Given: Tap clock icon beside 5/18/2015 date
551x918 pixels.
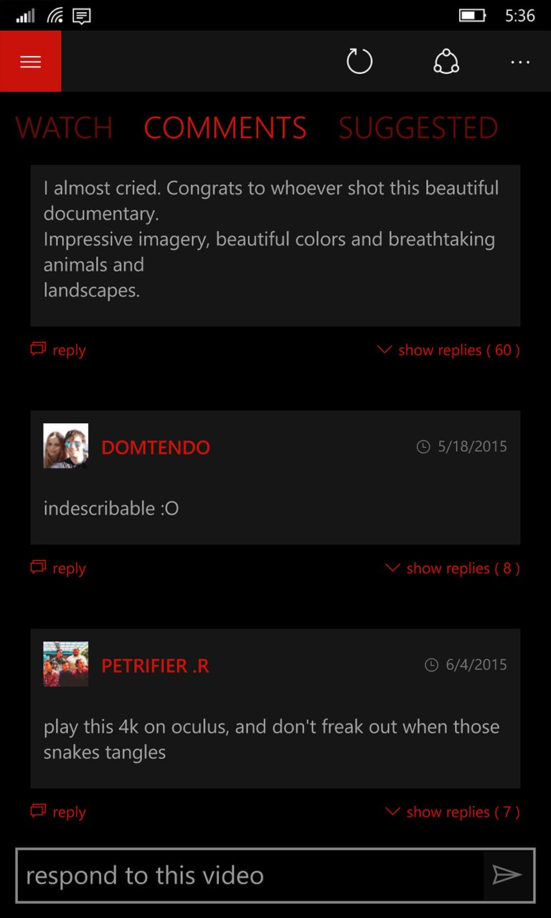Looking at the screenshot, I should [x=423, y=447].
